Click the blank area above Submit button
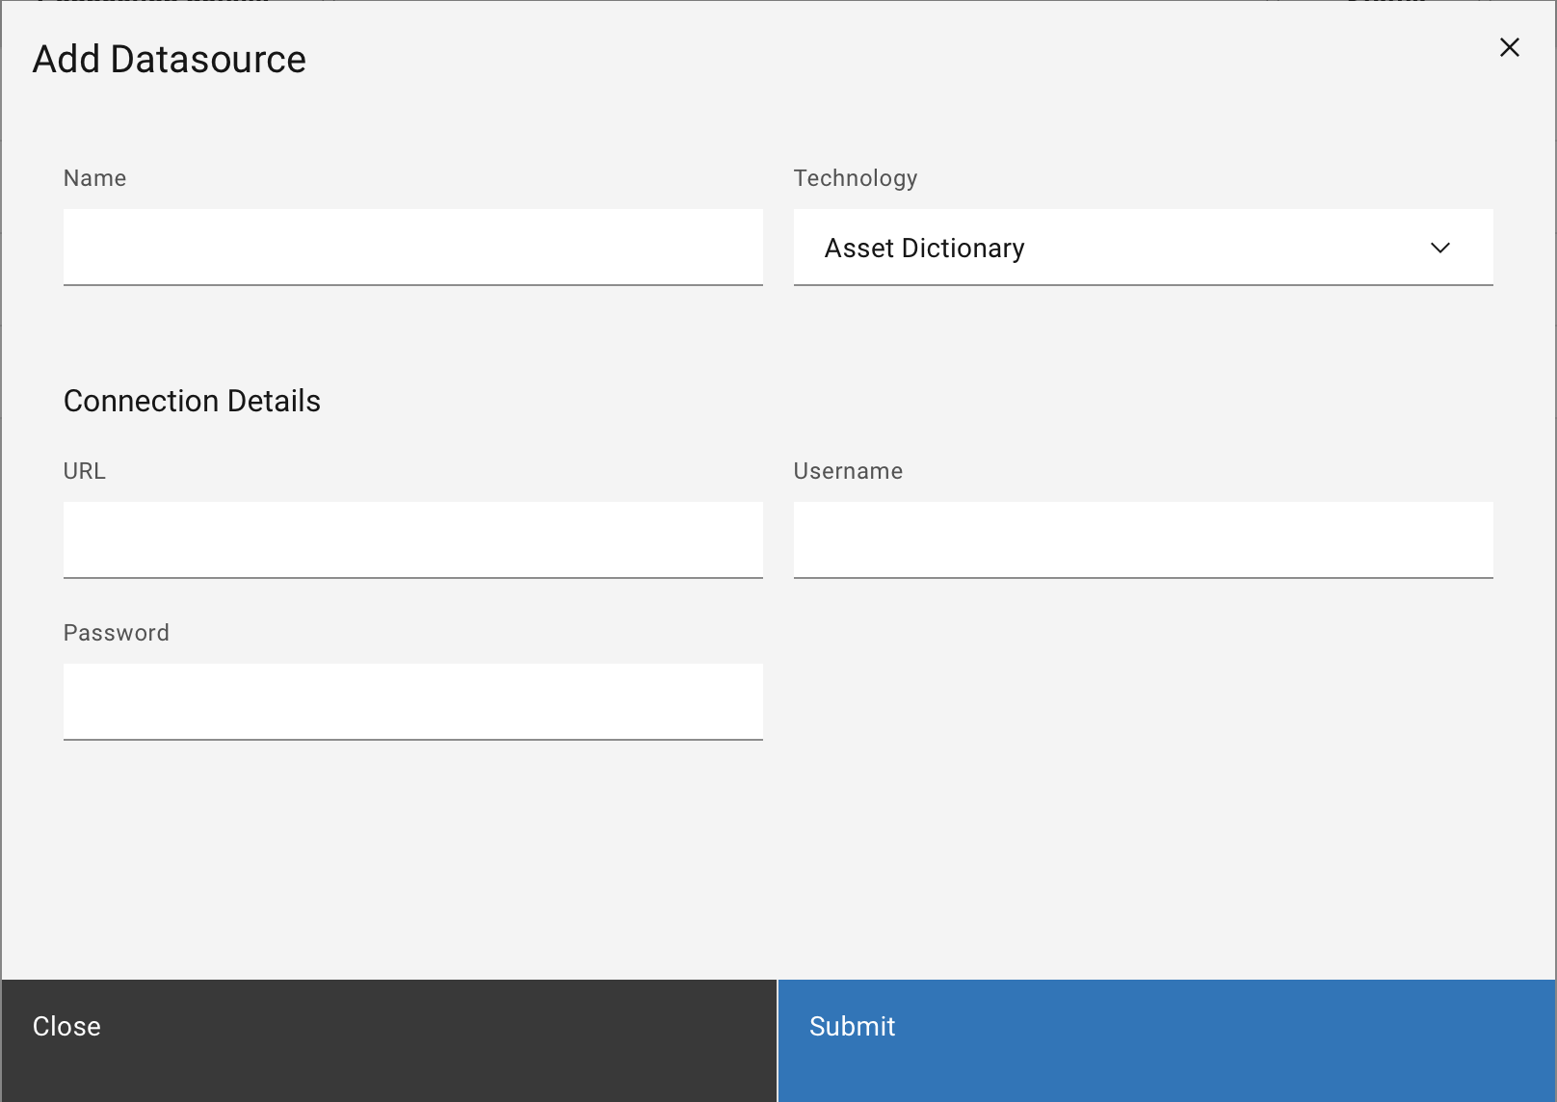The image size is (1557, 1102). (1166, 867)
